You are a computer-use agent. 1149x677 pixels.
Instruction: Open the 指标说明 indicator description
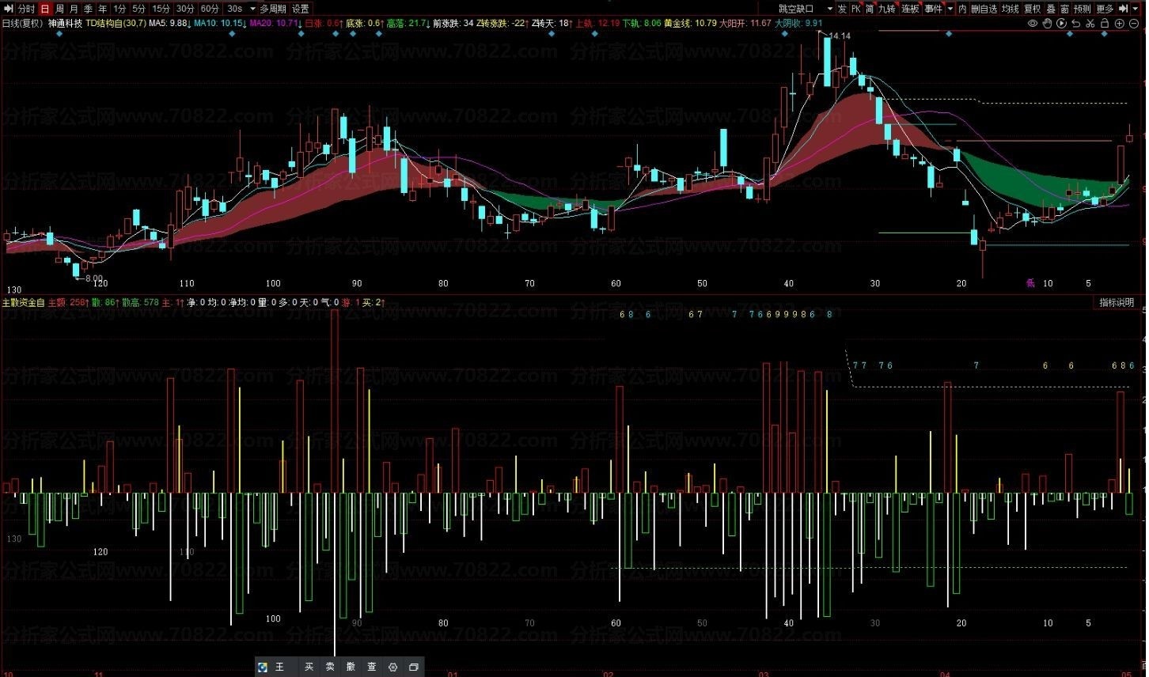click(1117, 302)
